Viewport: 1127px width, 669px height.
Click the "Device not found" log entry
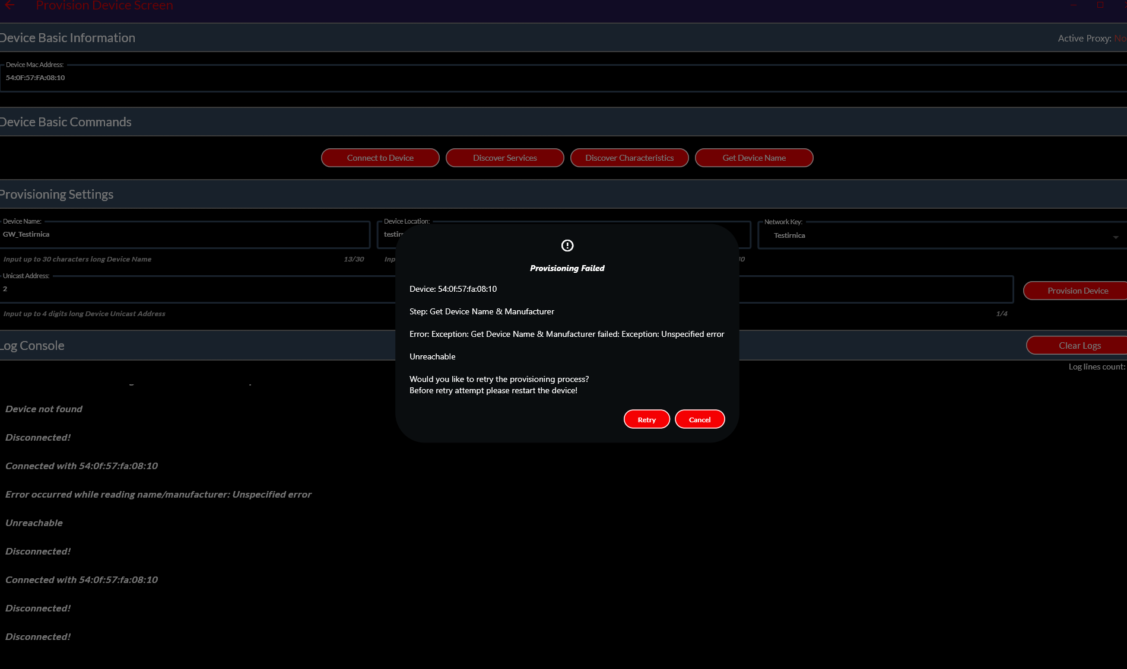pyautogui.click(x=44, y=409)
